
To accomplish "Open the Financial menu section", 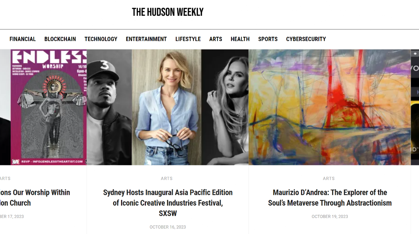I will tap(23, 39).
